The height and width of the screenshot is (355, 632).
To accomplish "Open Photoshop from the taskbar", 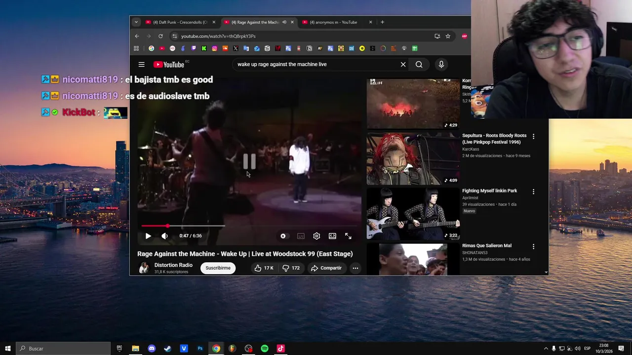I will tap(200, 349).
